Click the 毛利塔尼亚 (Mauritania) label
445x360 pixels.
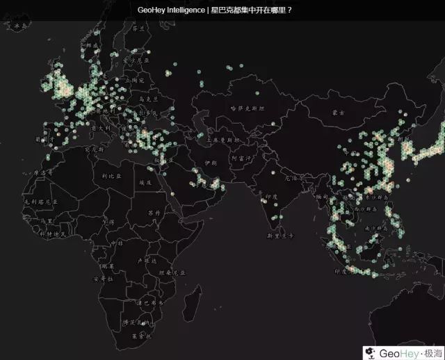(x=39, y=200)
